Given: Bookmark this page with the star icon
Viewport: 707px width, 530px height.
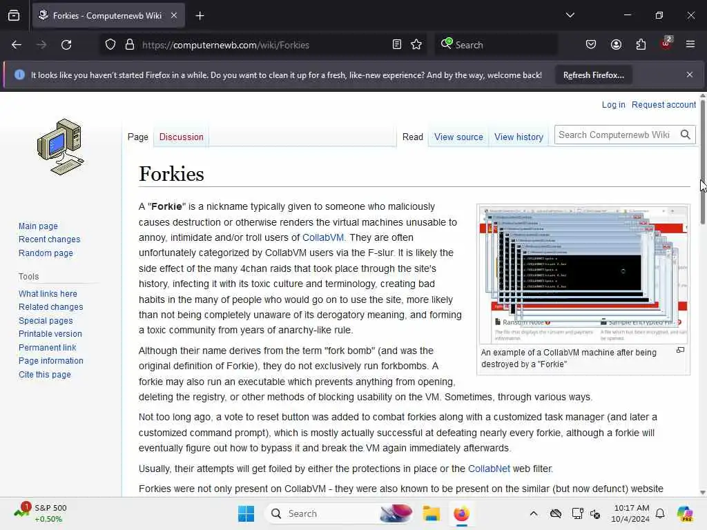Looking at the screenshot, I should [416, 45].
